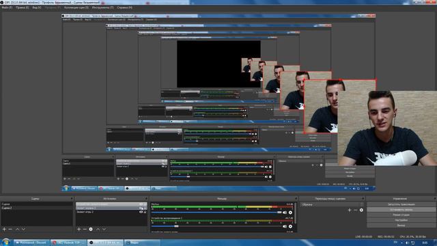This screenshot has height=246, width=437.
Task: Adjust the Устройство воспроизведения 2 volume slider
Action: pyautogui.click(x=216, y=226)
